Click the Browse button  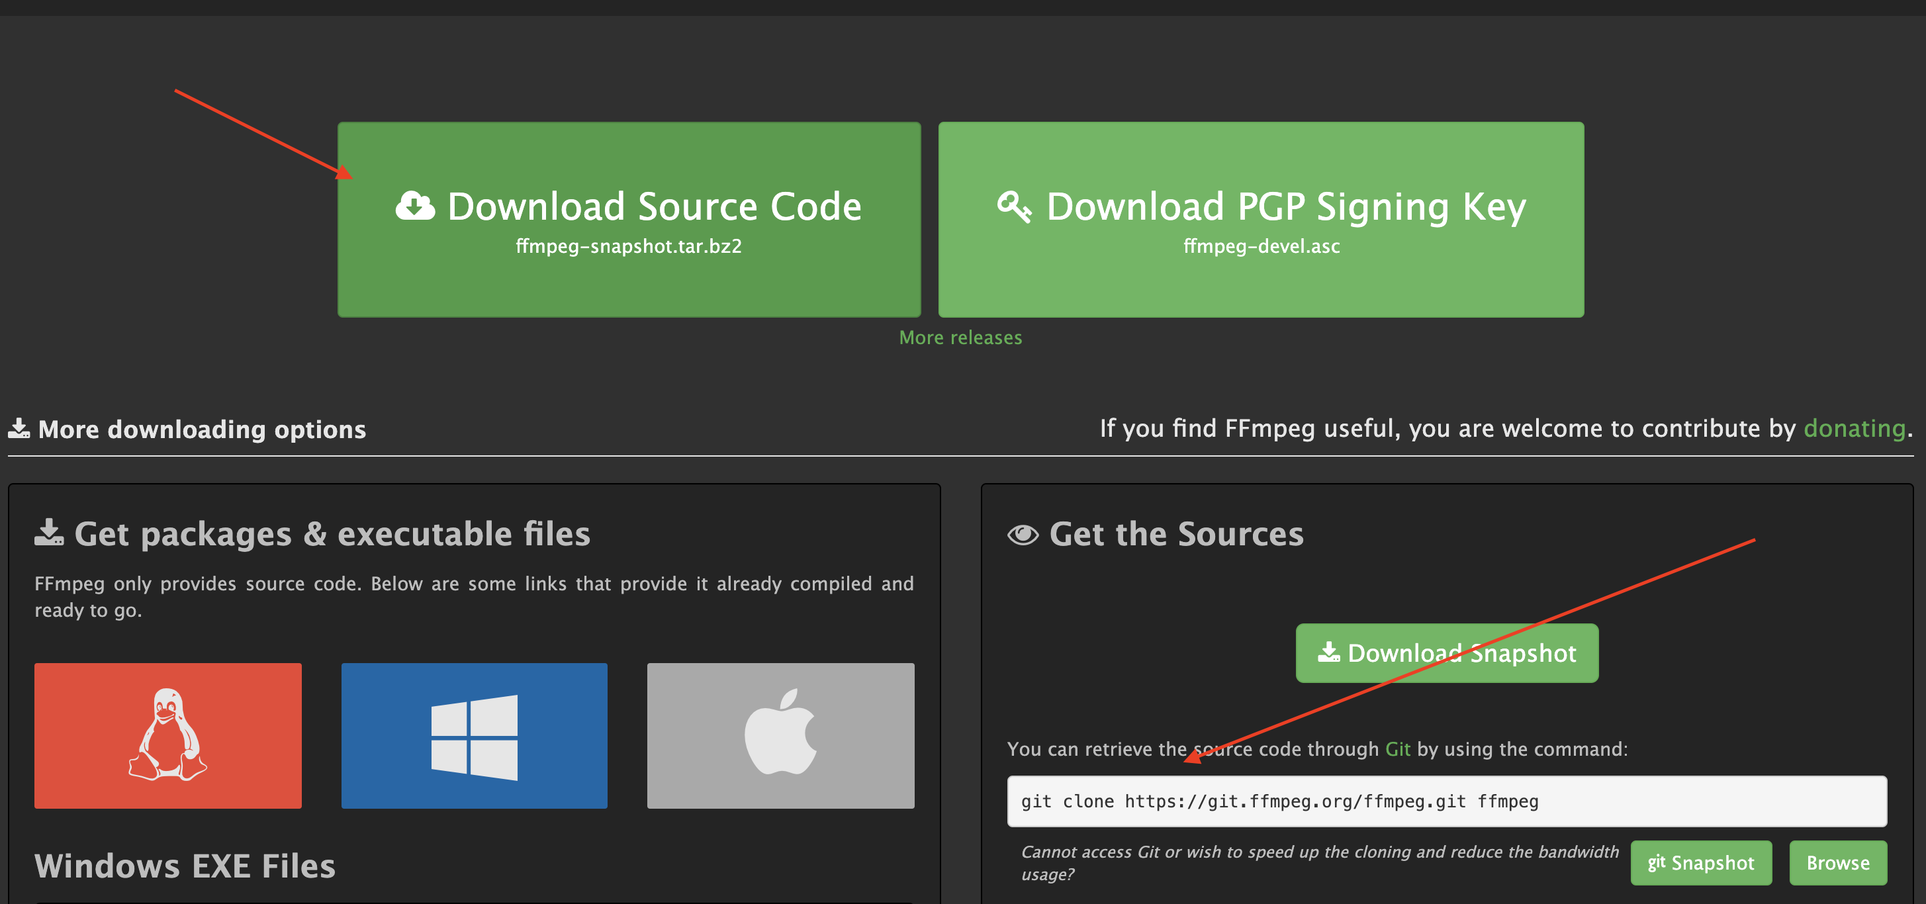pyautogui.click(x=1838, y=863)
